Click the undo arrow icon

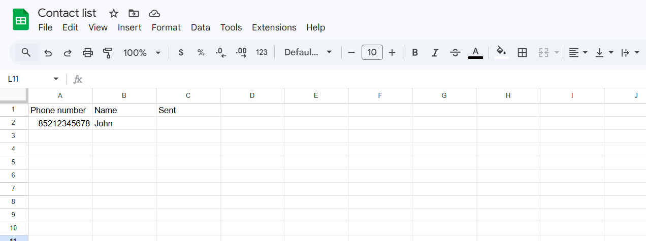click(48, 53)
